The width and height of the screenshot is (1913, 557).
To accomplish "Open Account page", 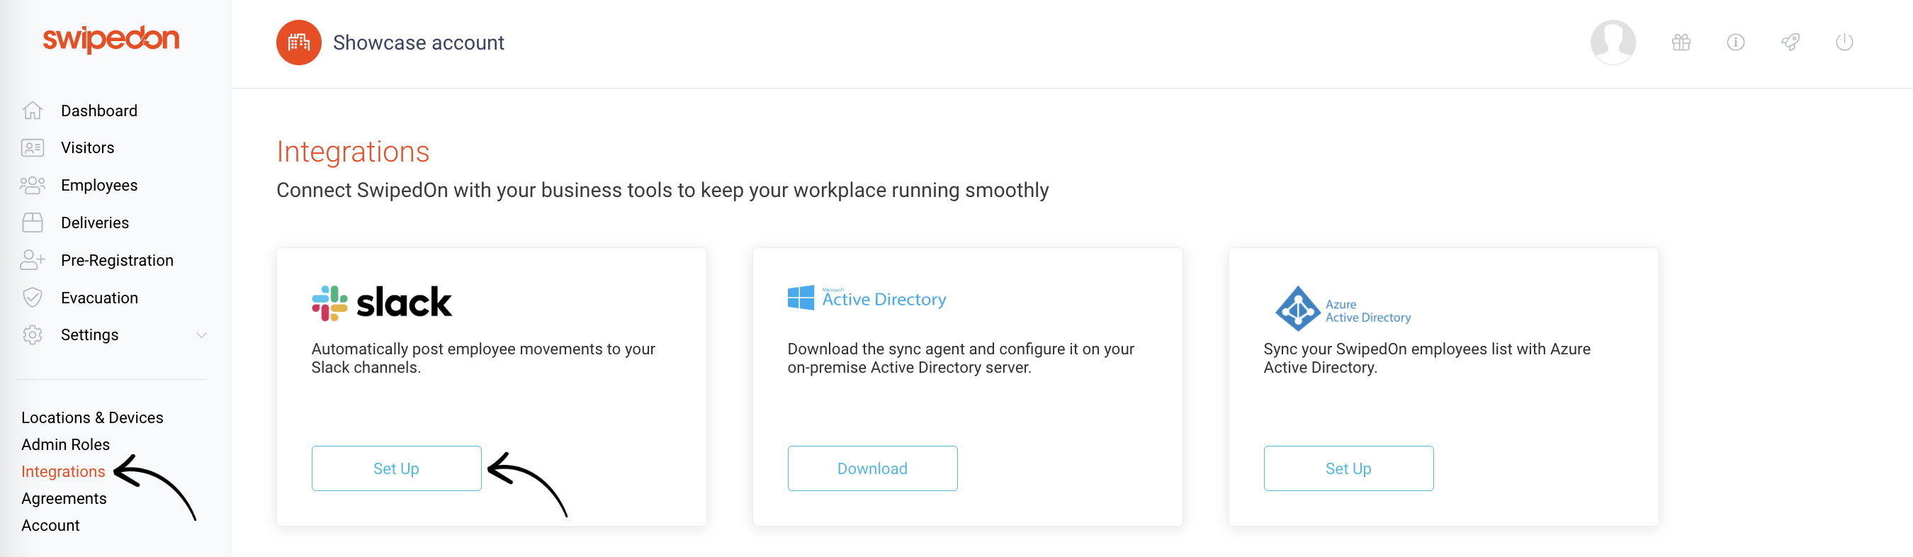I will point(50,525).
